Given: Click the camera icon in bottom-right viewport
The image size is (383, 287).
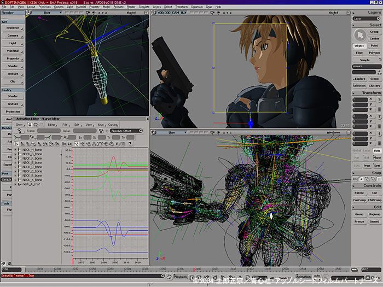Looking at the screenshot, I should [212, 132].
